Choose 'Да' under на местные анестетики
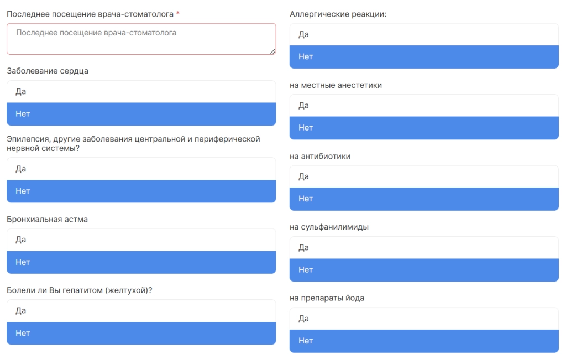 424,106
